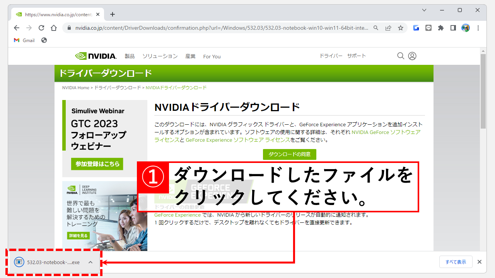Select the 製品 menu item

[129, 56]
